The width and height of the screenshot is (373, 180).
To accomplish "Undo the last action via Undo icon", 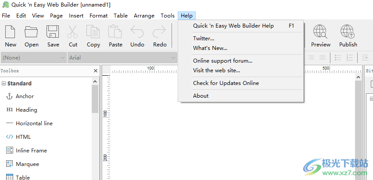I will click(137, 32).
